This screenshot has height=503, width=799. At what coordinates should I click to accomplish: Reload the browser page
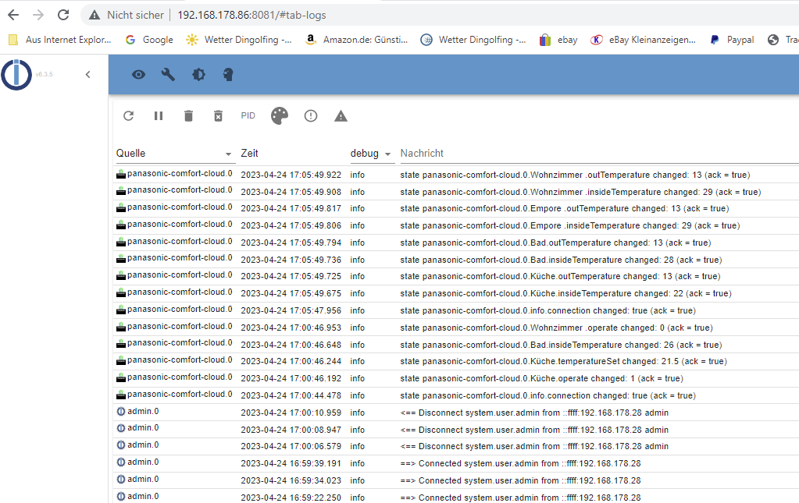click(x=63, y=15)
